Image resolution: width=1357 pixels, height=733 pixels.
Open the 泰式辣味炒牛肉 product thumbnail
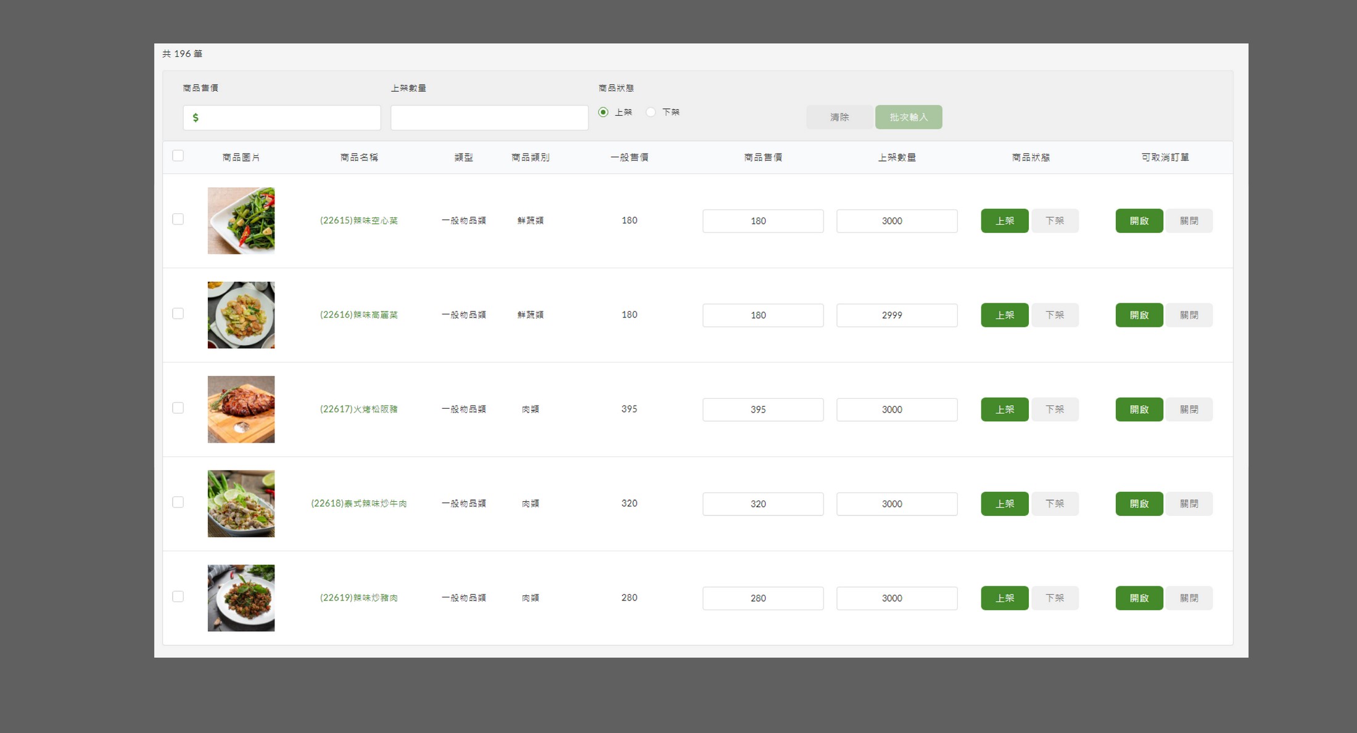point(241,504)
